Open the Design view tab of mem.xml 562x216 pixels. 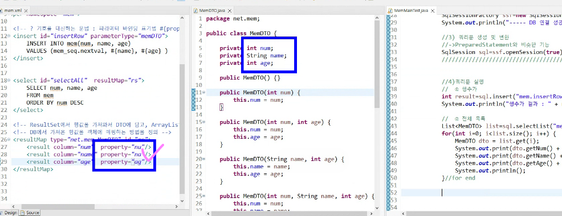[x=9, y=213]
